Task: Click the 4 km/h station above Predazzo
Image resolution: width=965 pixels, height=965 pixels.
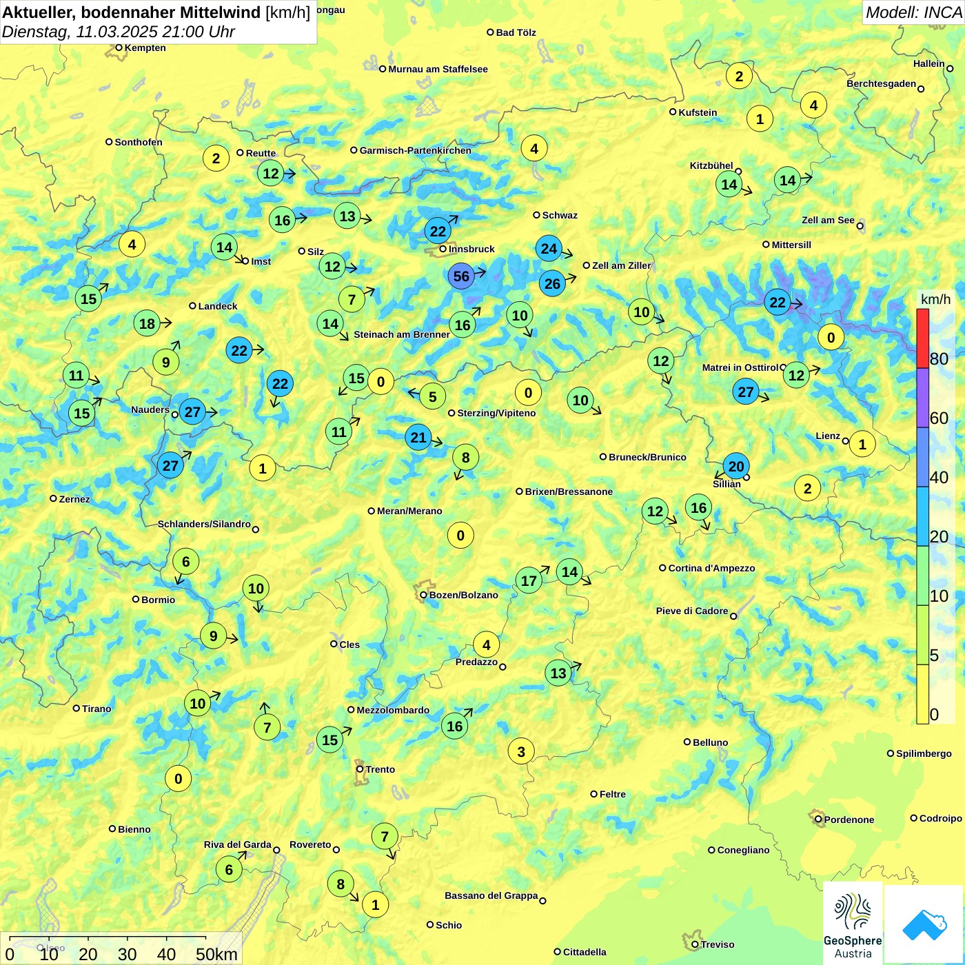Action: pyautogui.click(x=487, y=644)
